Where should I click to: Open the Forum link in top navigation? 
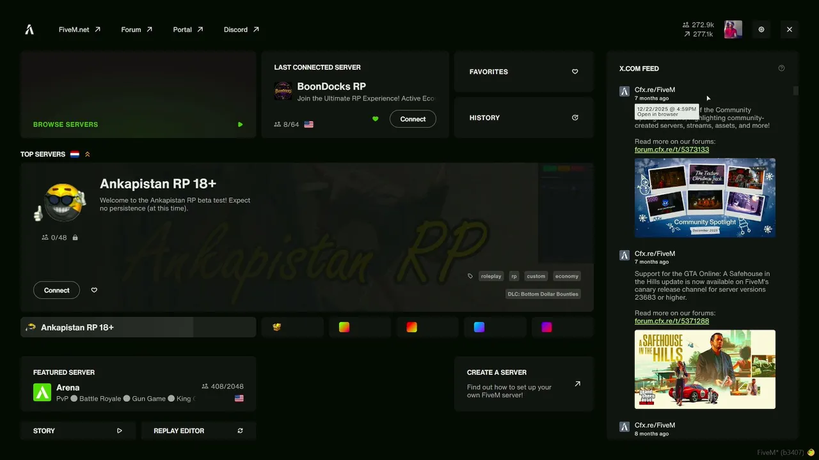click(x=136, y=29)
